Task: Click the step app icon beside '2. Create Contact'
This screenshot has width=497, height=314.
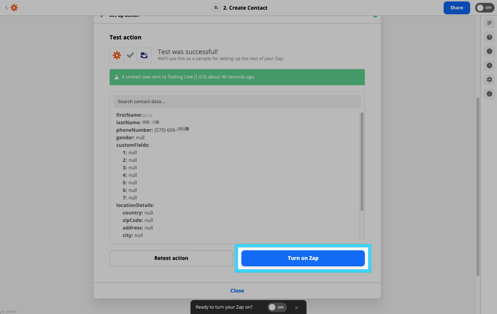Action: [216, 8]
